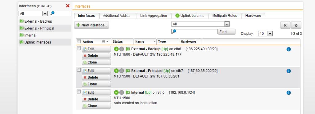The image size is (315, 114).
Task: Sort by the Type column header
Action: pyautogui.click(x=168, y=42)
